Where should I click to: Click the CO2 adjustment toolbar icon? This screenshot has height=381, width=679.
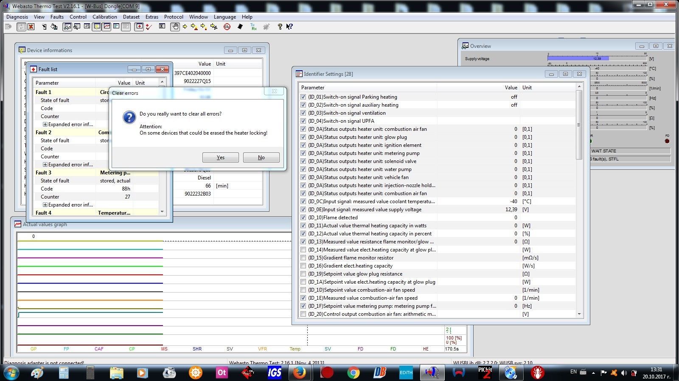(x=227, y=27)
